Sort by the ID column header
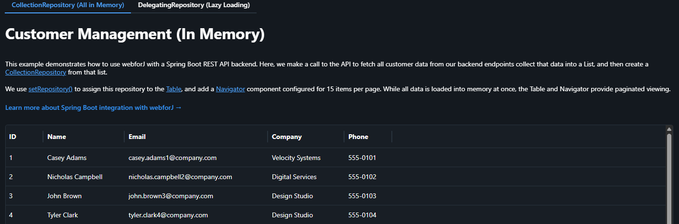The width and height of the screenshot is (679, 224). coord(13,137)
